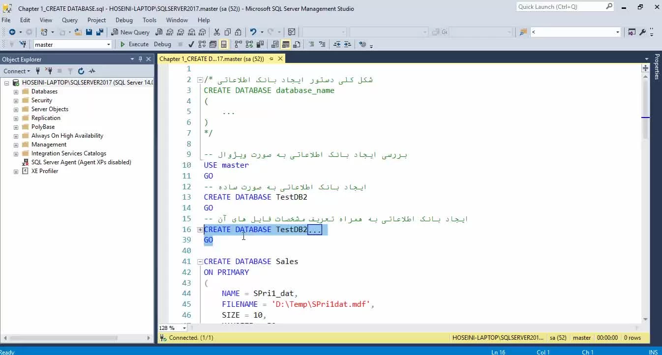Open the Properties side tab
662x355 pixels.
coord(657,67)
